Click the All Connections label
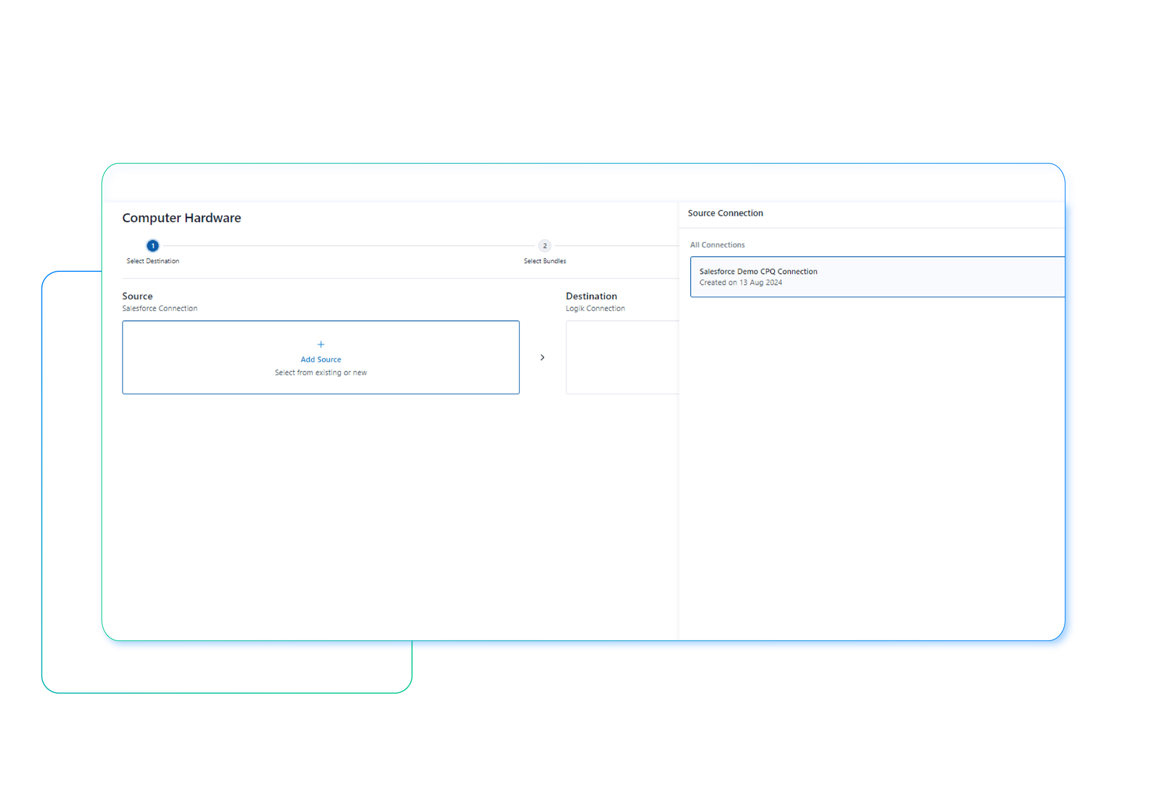1167x804 pixels. 717,244
